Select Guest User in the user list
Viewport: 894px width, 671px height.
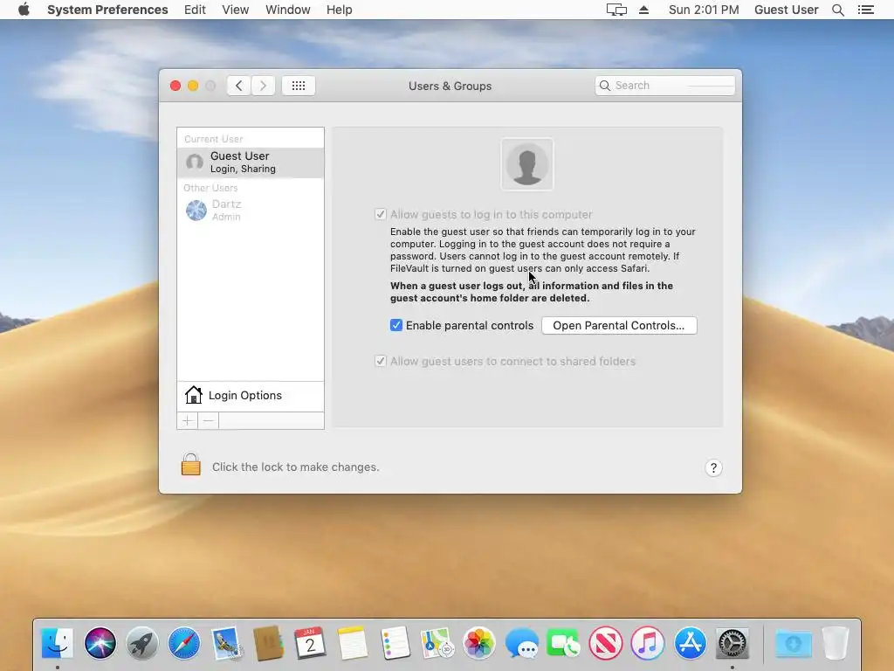tap(251, 163)
